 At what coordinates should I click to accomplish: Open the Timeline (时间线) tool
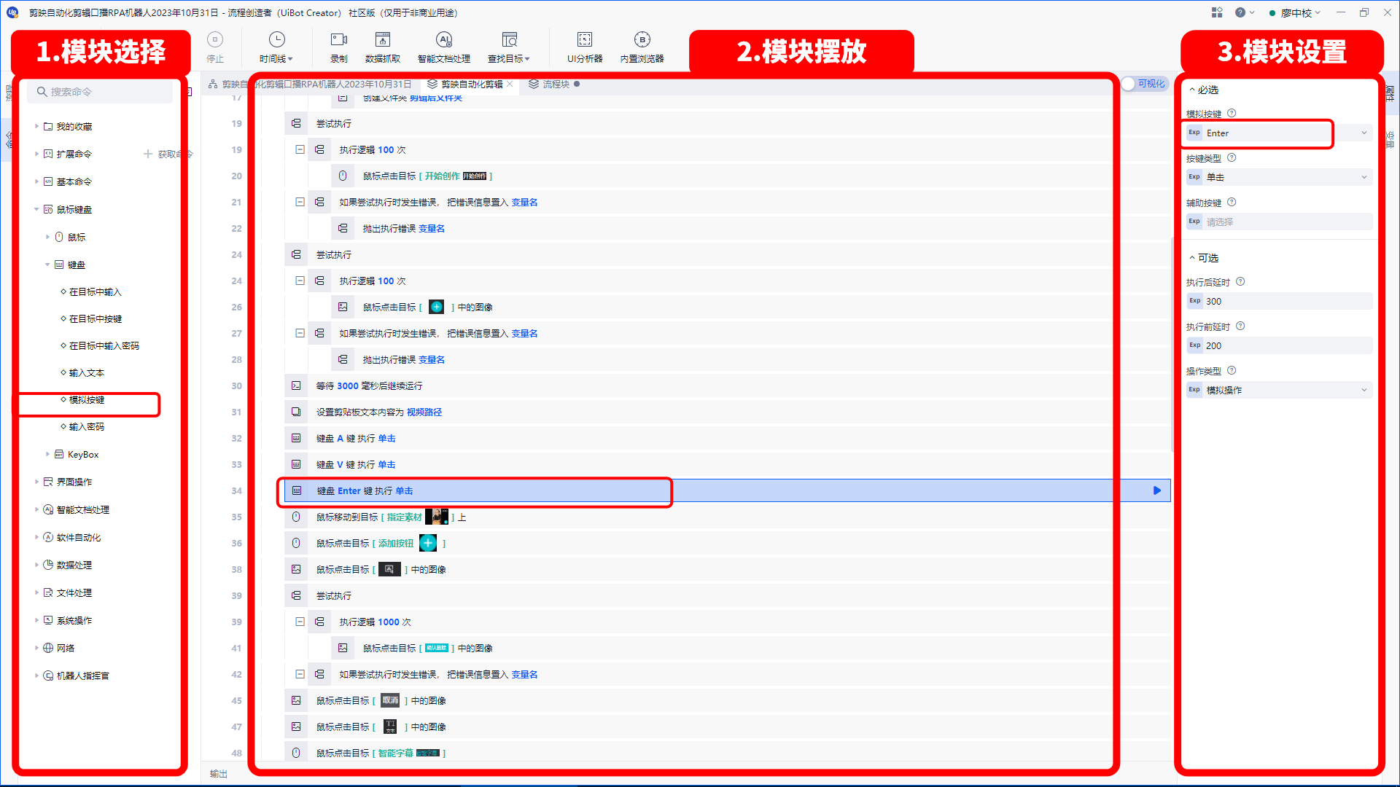click(x=276, y=47)
